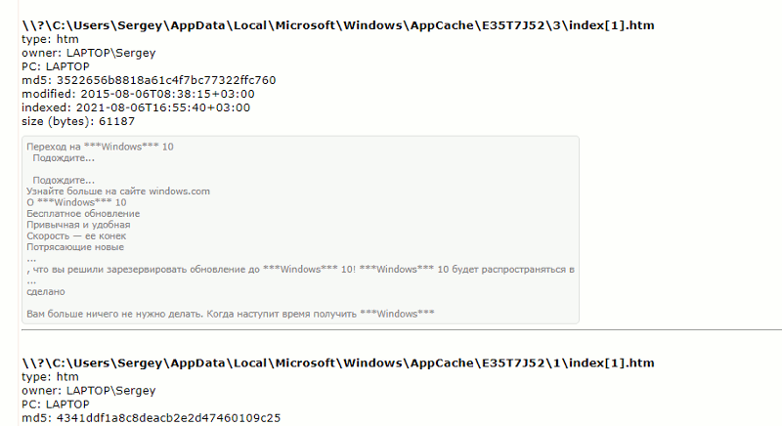Click the indexed date 2021-08-06 line

135,107
